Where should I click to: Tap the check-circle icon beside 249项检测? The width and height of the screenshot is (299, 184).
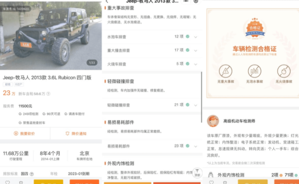(x=20, y=114)
